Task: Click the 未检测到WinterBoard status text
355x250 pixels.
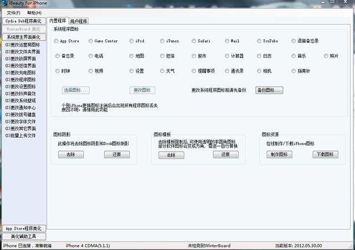Action: point(209,246)
